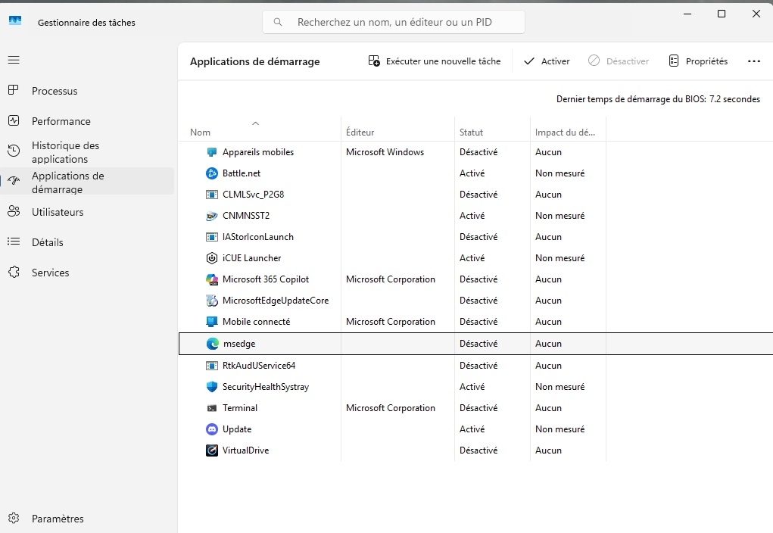
Task: Click Microsoft Corporation for Mobile connecté
Action: 391,322
